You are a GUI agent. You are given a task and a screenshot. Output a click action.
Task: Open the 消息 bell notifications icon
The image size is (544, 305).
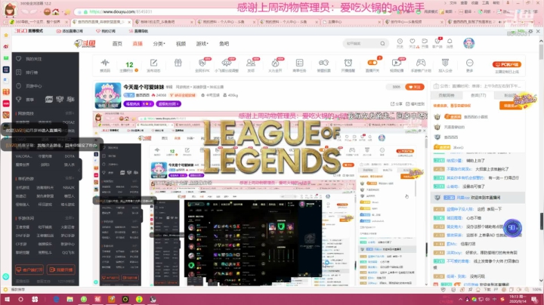[x=450, y=43]
